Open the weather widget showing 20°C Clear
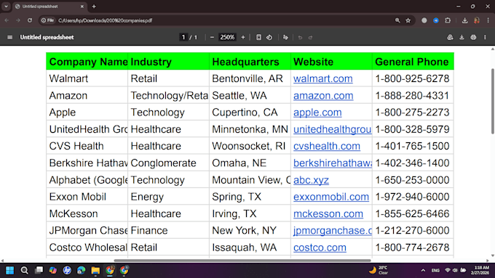The width and height of the screenshot is (495, 278). (379, 270)
